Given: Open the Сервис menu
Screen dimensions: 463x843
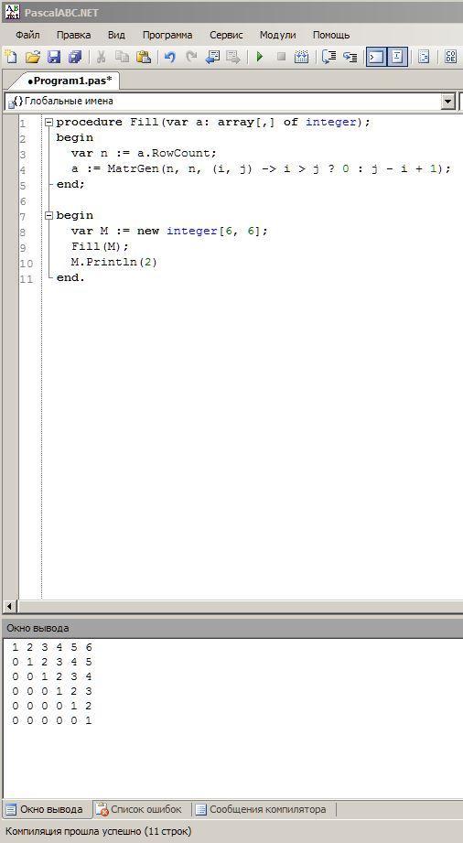Looking at the screenshot, I should tap(226, 35).
